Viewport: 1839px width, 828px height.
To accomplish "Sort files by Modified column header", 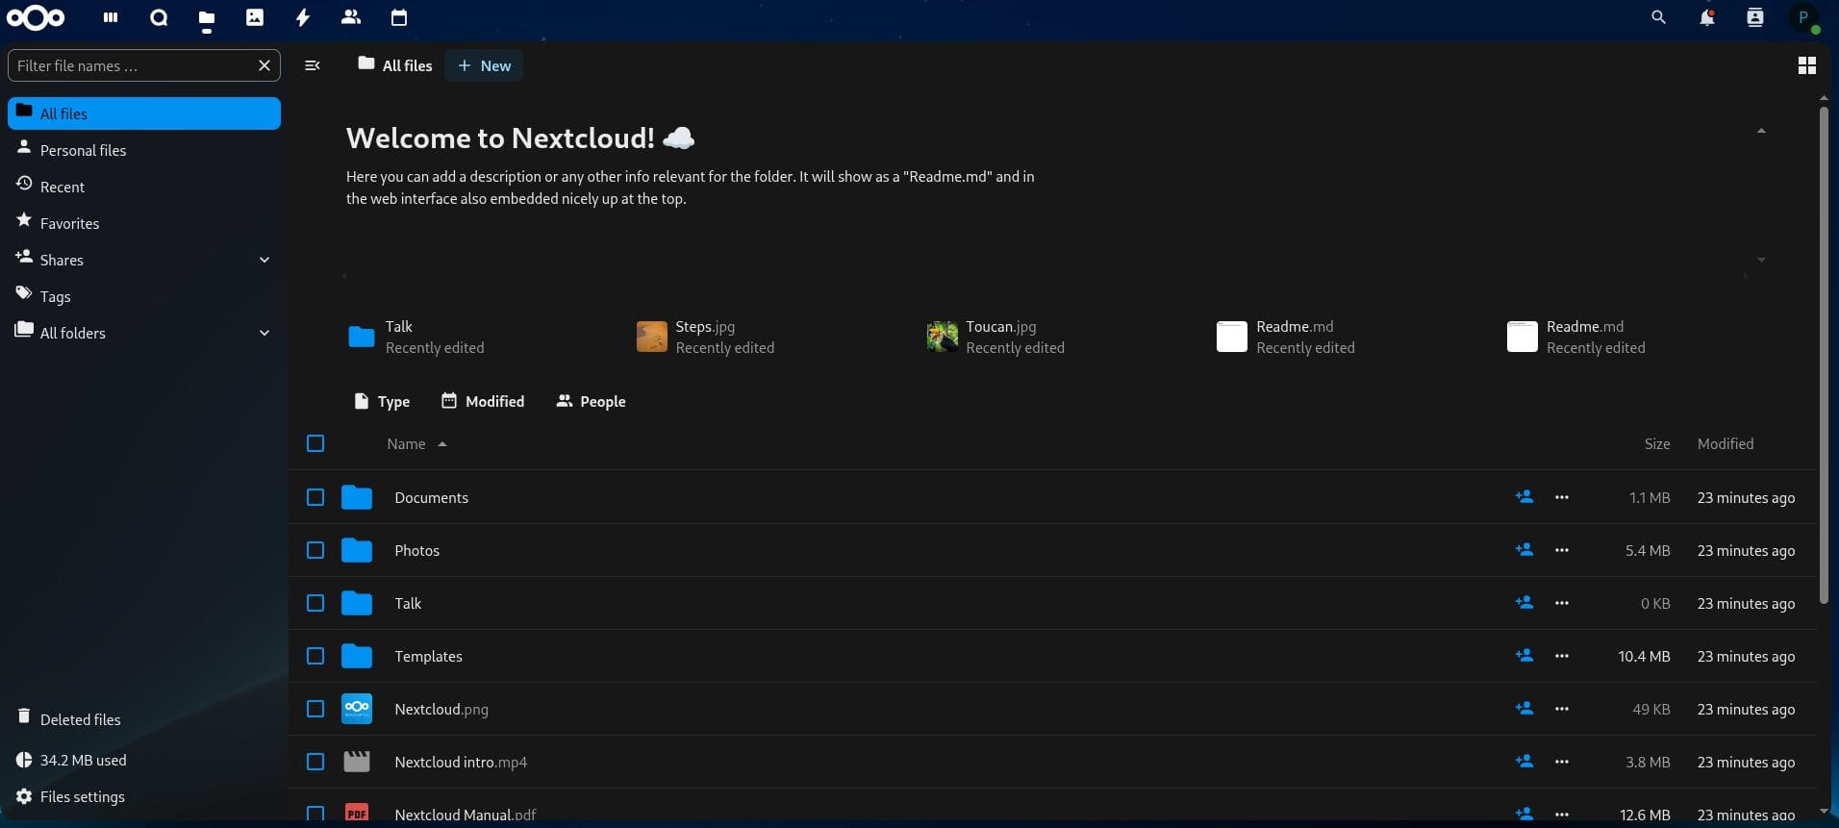I will point(1726,443).
